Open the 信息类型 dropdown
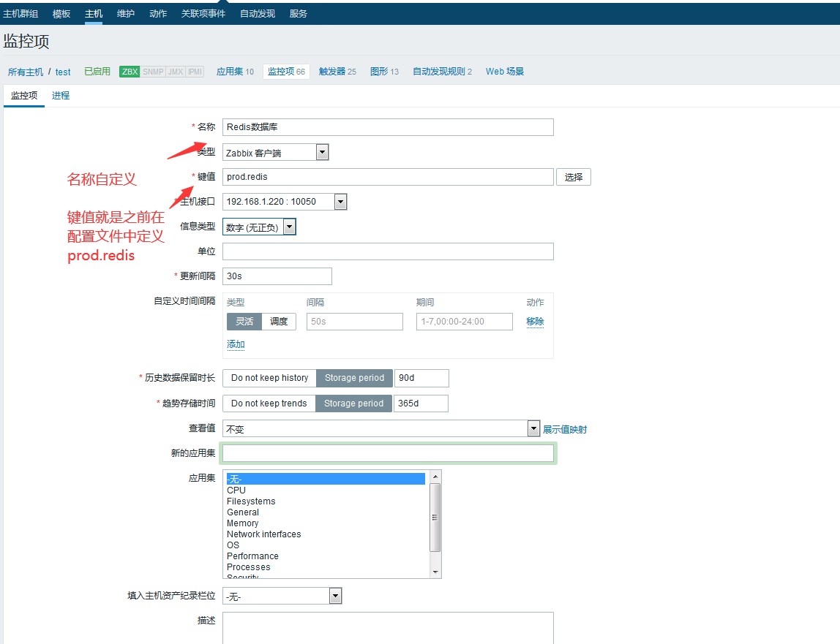 [290, 227]
